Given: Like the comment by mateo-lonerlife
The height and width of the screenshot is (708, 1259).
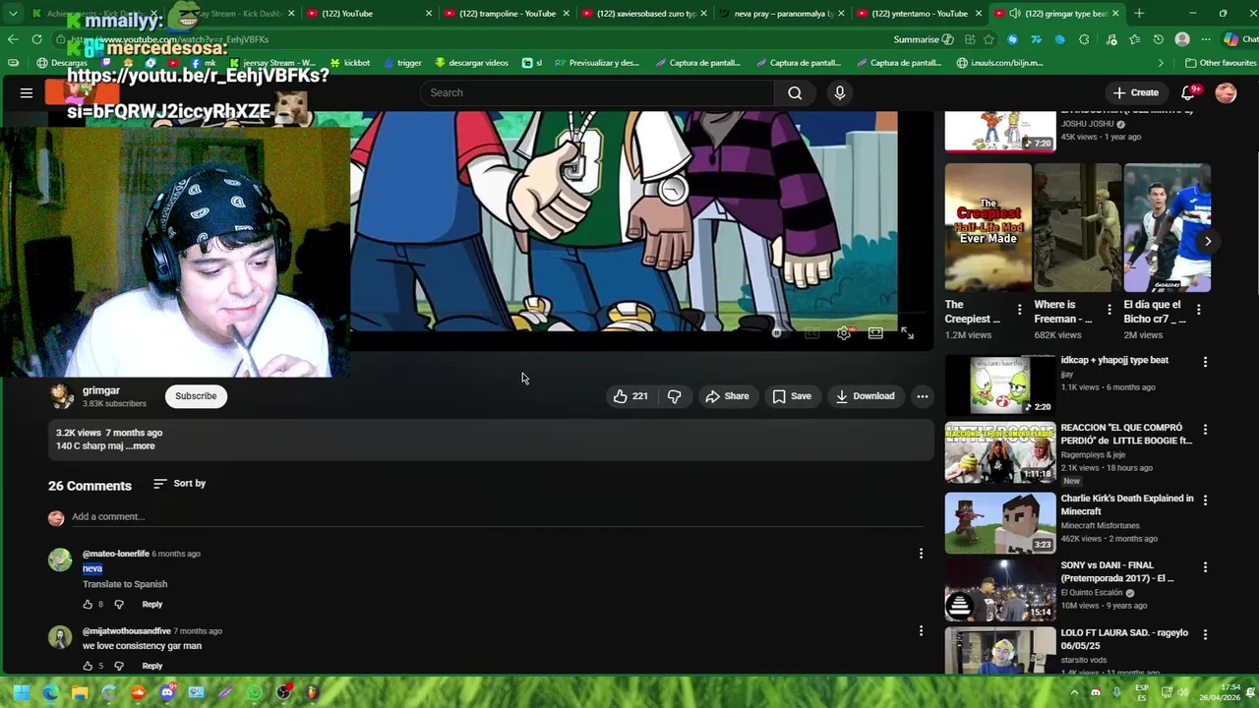Looking at the screenshot, I should point(89,604).
